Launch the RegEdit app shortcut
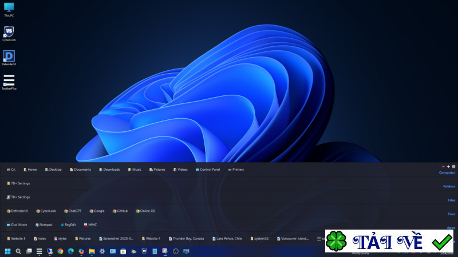Viewport: 458px width, 257px height. click(x=68, y=224)
